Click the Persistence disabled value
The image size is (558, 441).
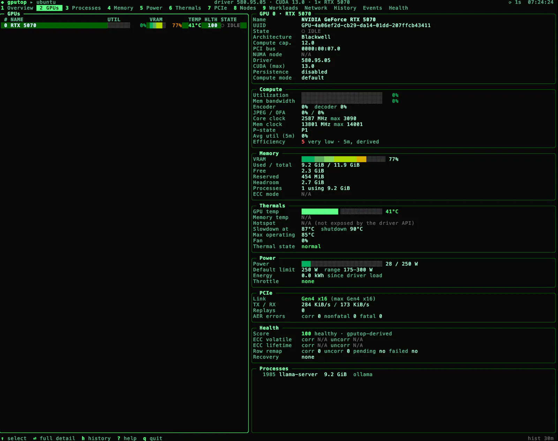coord(314,72)
